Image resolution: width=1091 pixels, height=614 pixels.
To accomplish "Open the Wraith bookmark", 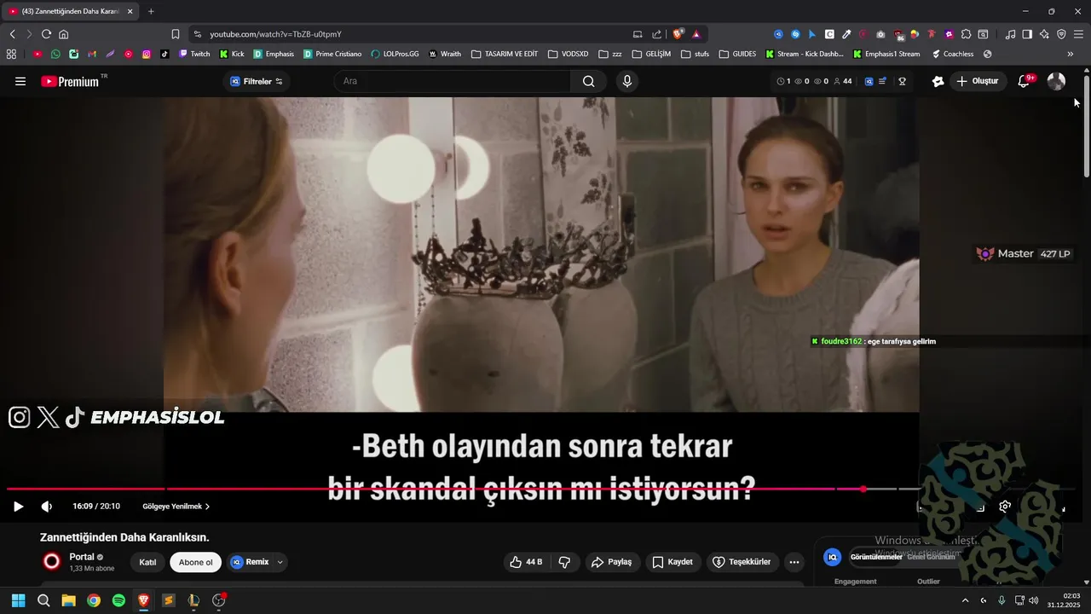I will [x=445, y=54].
